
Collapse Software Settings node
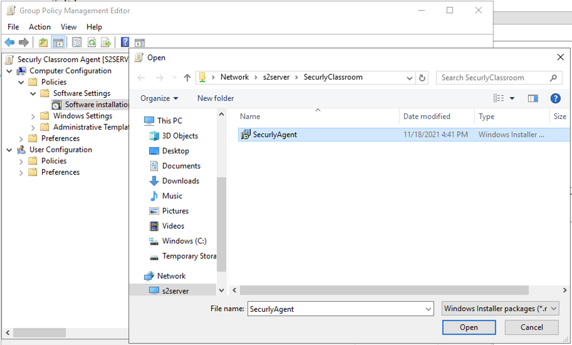(x=33, y=94)
